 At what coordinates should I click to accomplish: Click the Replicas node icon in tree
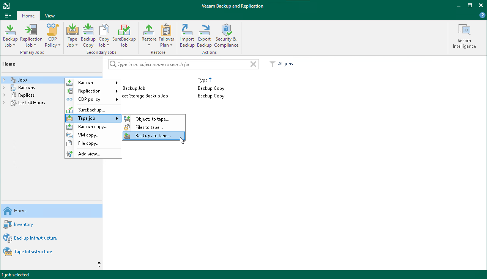pos(14,95)
